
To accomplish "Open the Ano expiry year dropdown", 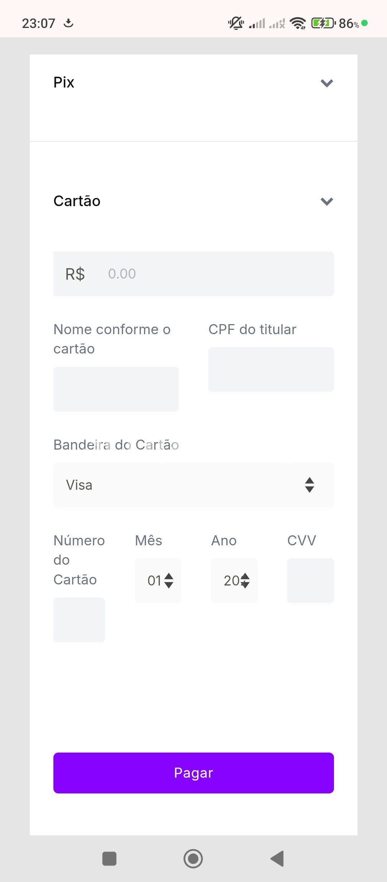I will [234, 580].
